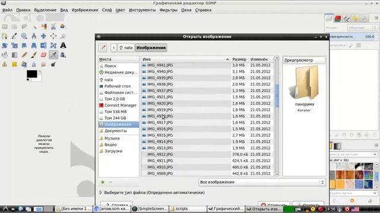Select the Rotate tool
The height and width of the screenshot is (213, 380).
pos(5,46)
